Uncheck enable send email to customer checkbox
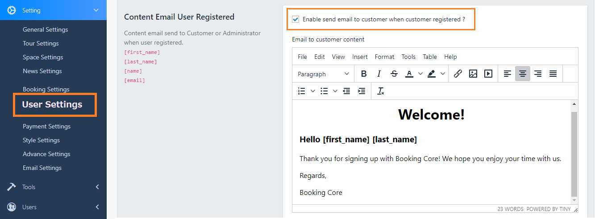Image resolution: width=595 pixels, height=219 pixels. pyautogui.click(x=295, y=19)
